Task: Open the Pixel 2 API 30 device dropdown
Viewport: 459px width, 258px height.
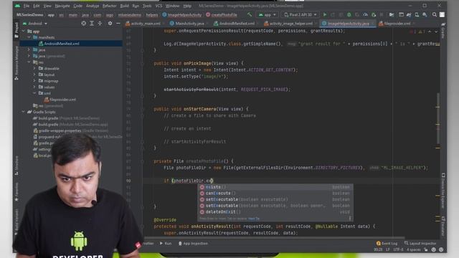Action: tap(301, 14)
